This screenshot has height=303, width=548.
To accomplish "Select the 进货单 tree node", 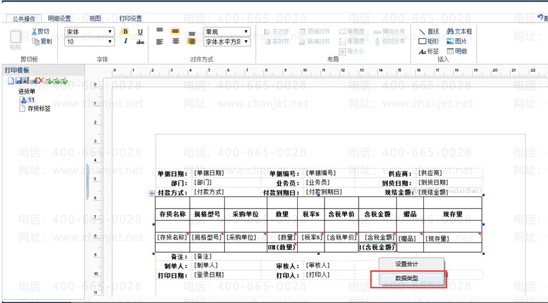I will [x=27, y=91].
